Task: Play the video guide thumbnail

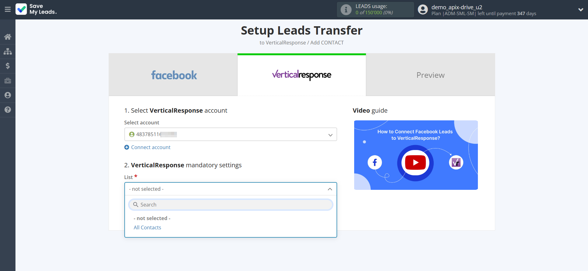Action: (x=415, y=162)
